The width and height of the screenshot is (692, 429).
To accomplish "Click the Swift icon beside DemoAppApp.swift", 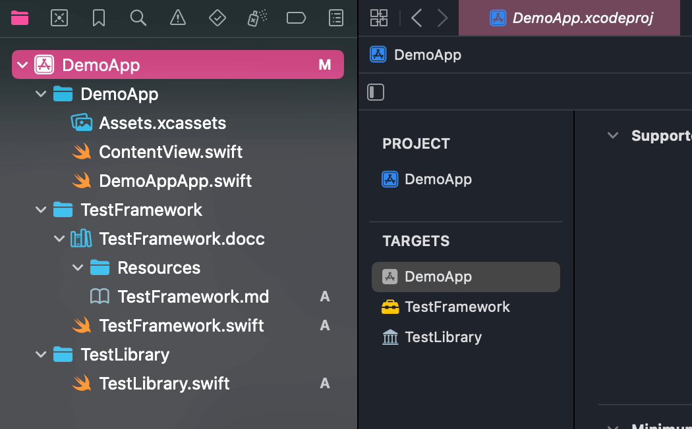I will [x=82, y=180].
